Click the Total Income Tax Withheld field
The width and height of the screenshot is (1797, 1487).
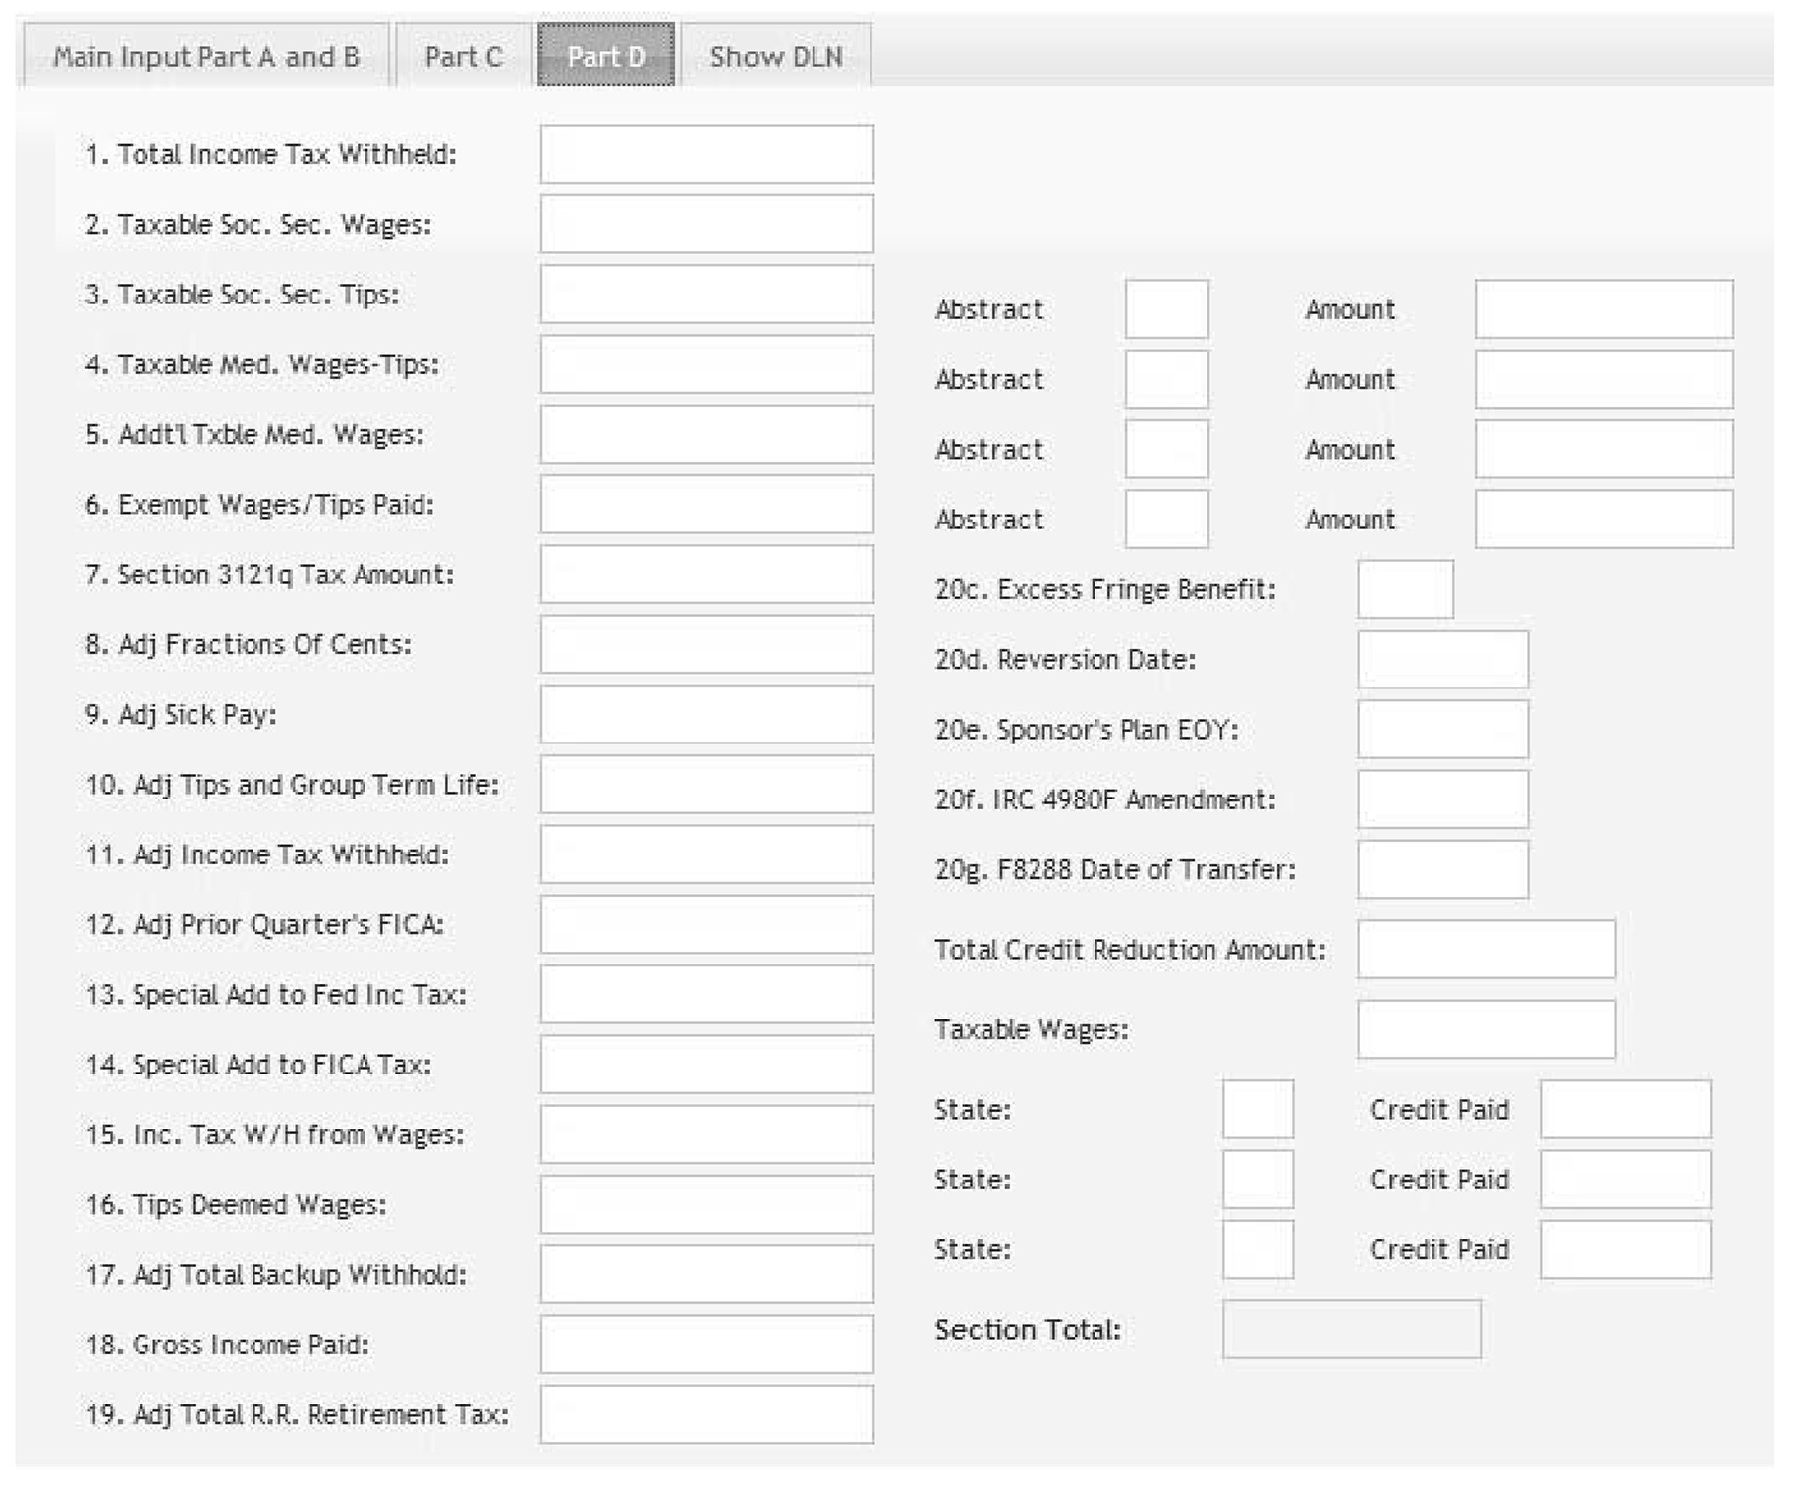pyautogui.click(x=706, y=154)
